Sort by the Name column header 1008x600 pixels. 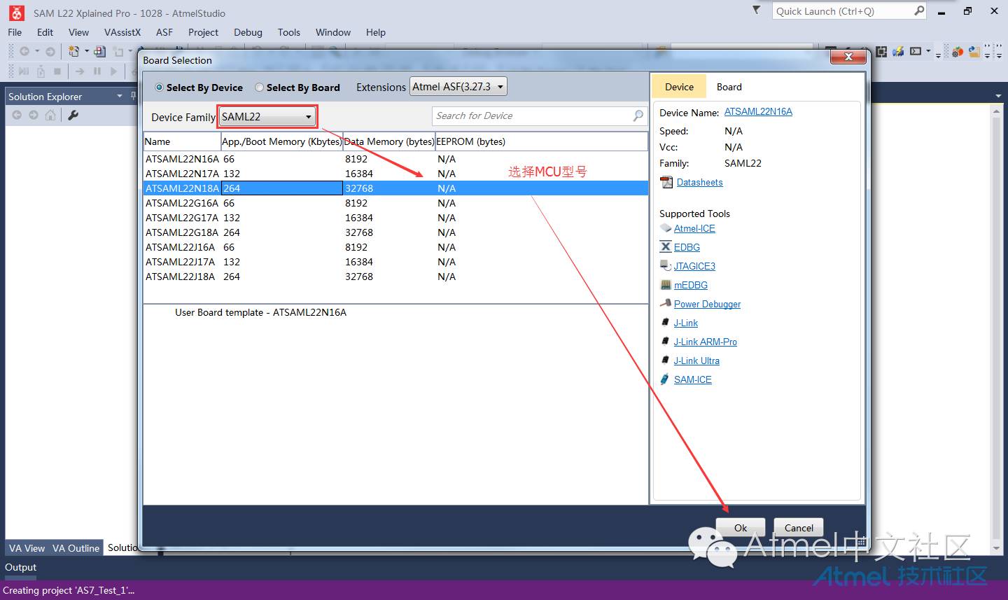[182, 141]
